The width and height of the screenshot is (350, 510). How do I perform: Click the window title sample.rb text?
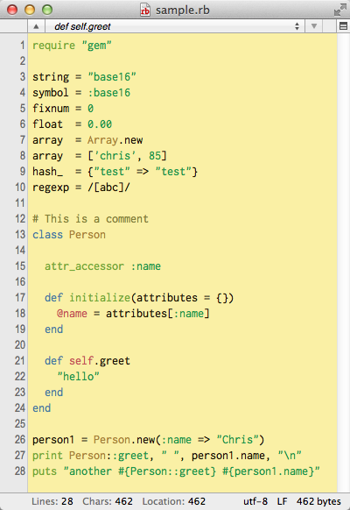click(x=183, y=11)
